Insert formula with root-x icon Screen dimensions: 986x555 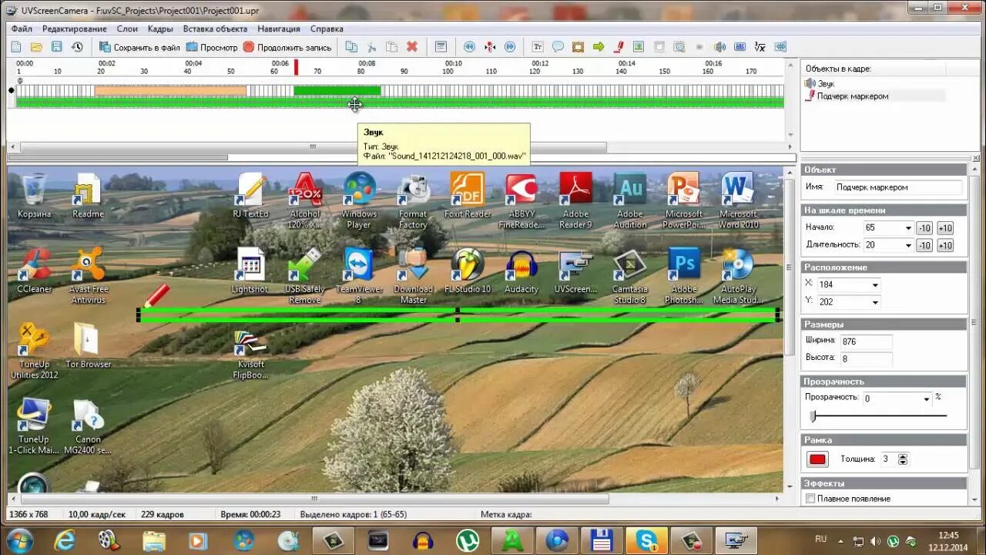point(760,47)
